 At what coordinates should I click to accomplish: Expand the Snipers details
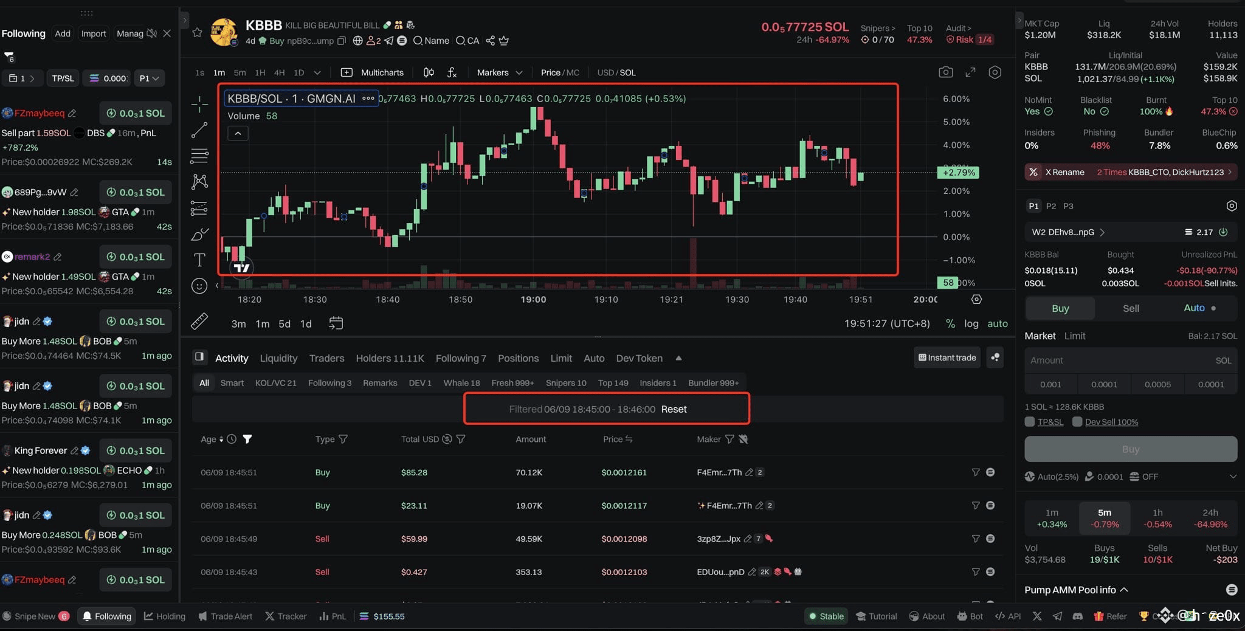877,28
